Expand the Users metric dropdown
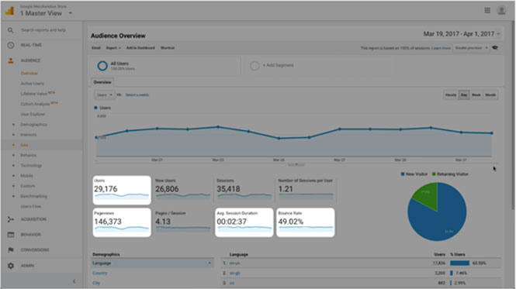This screenshot has height=289, width=516. (x=105, y=95)
